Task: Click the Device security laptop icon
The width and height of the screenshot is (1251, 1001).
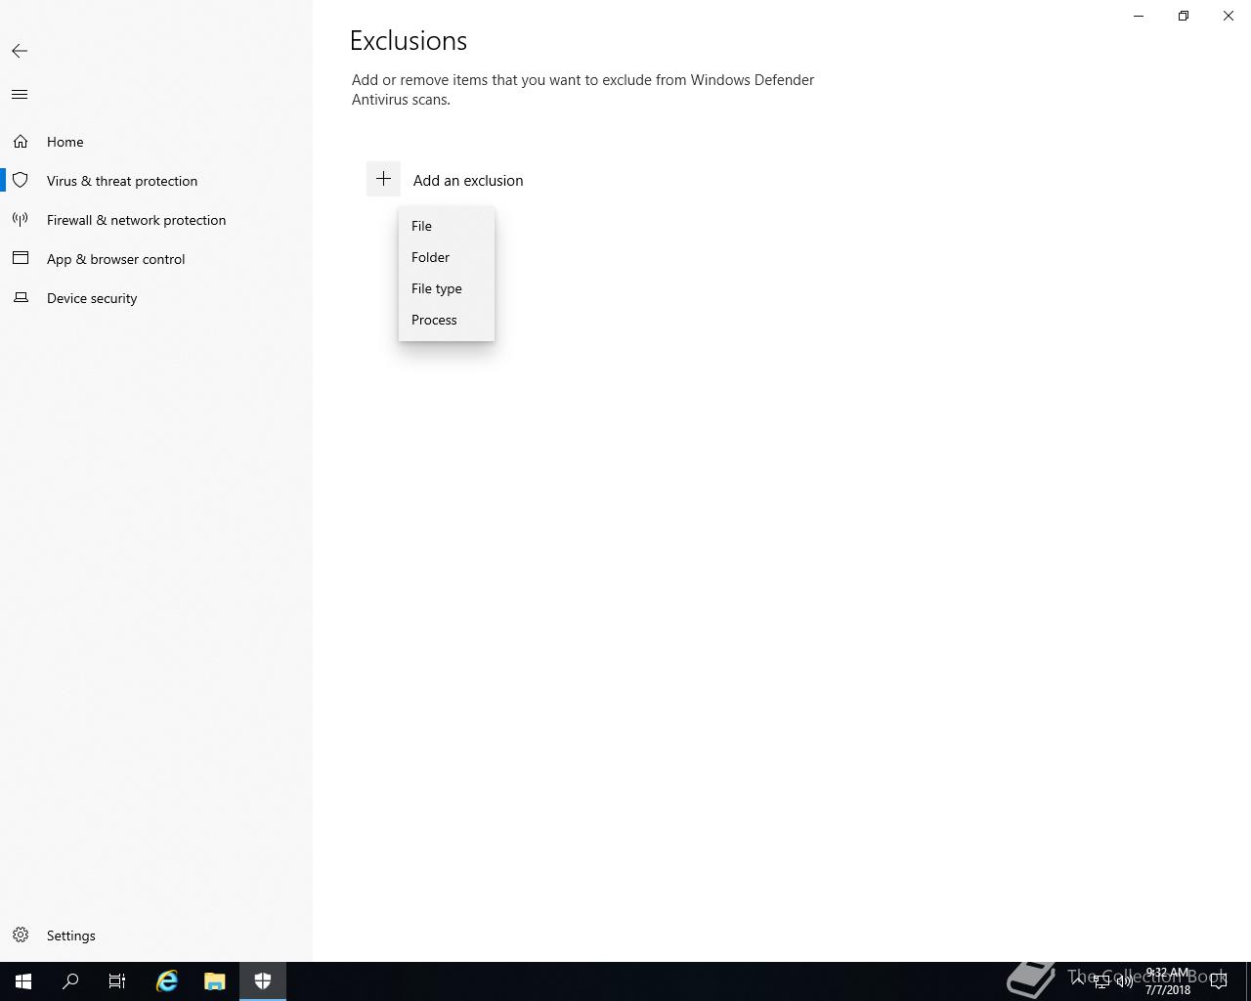Action: [21, 298]
